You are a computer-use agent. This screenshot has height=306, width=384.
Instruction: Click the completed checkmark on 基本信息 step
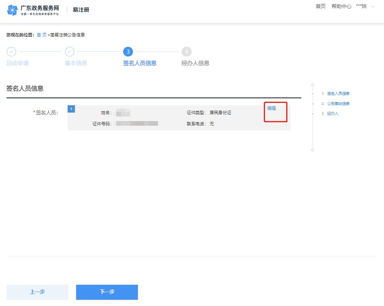pyautogui.click(x=70, y=51)
